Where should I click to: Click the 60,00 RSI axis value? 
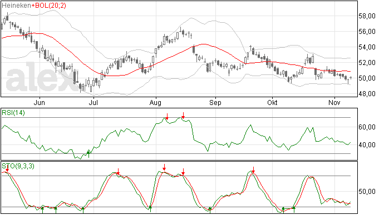tap(367, 127)
